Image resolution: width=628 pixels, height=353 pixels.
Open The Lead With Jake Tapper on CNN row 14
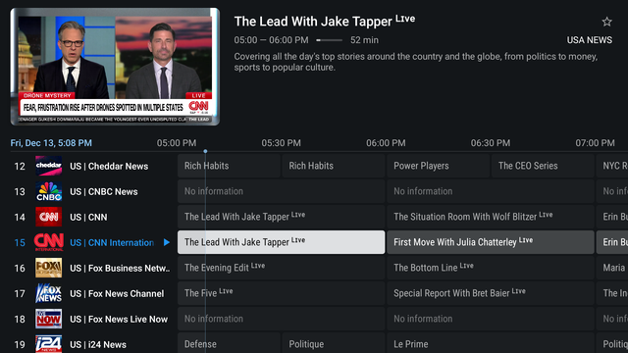[282, 217]
